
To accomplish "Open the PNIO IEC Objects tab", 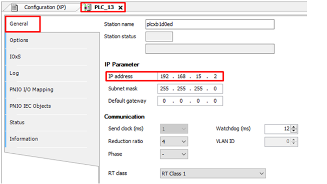I will click(x=30, y=106).
